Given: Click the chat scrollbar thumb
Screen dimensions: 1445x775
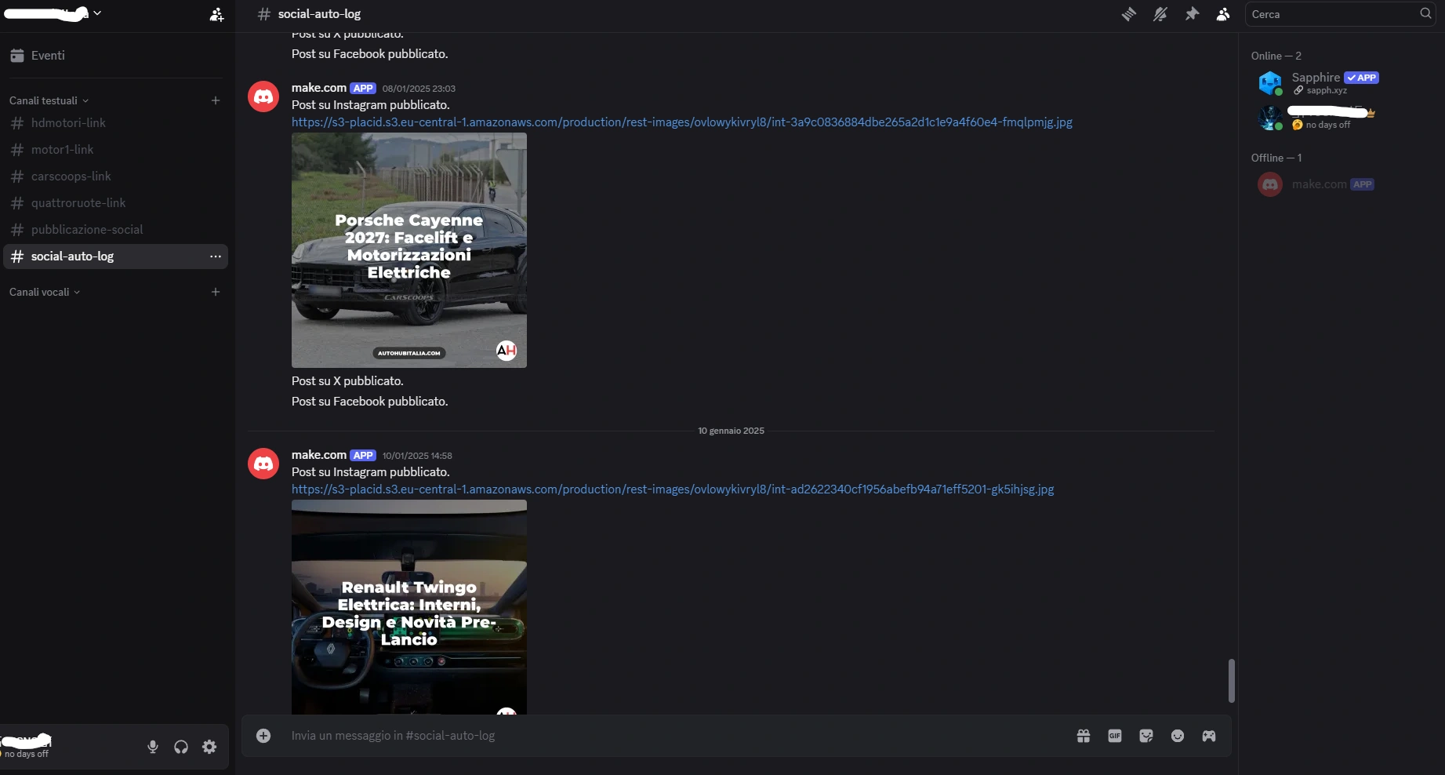Looking at the screenshot, I should [1231, 681].
